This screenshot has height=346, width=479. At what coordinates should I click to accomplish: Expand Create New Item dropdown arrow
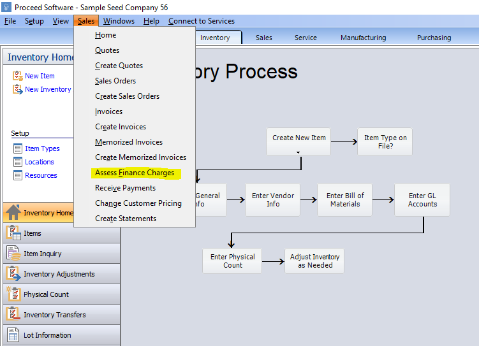(298, 152)
